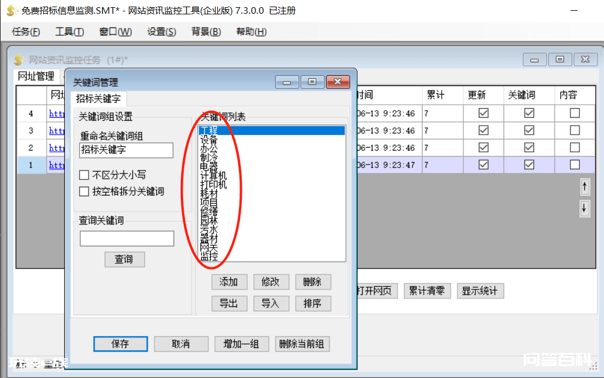
Task: Click the 删除 keyword button
Action: click(313, 282)
